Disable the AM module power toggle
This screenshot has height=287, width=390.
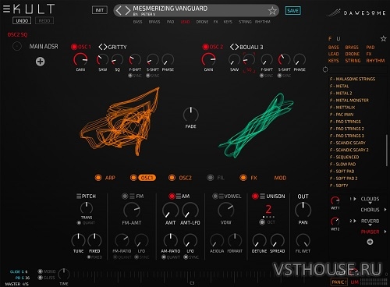172,196
